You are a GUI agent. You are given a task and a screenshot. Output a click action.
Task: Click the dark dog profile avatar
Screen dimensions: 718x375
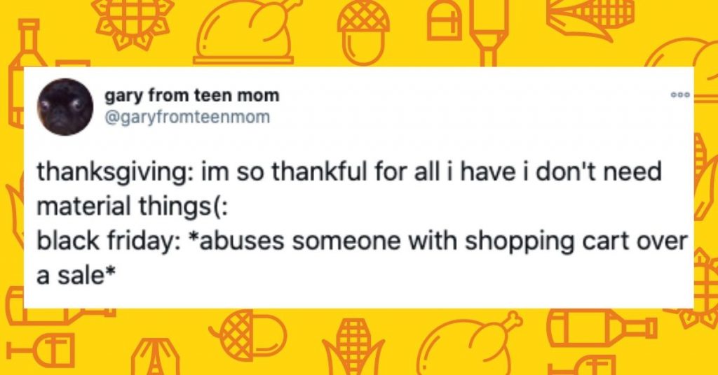tap(65, 107)
